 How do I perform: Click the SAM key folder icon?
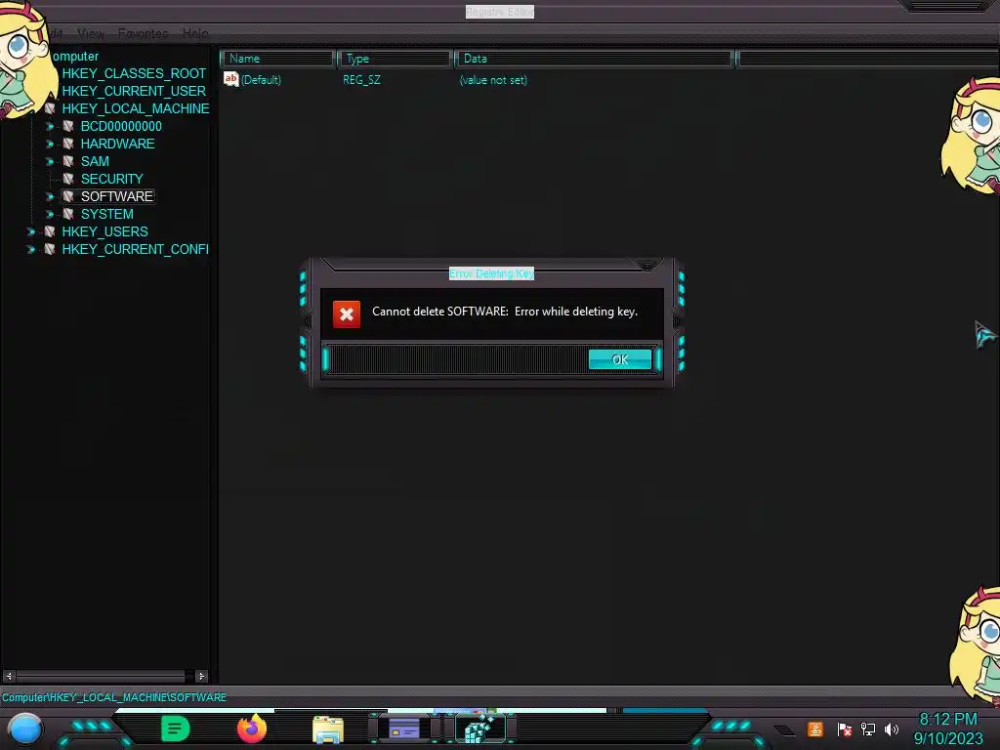tap(68, 161)
